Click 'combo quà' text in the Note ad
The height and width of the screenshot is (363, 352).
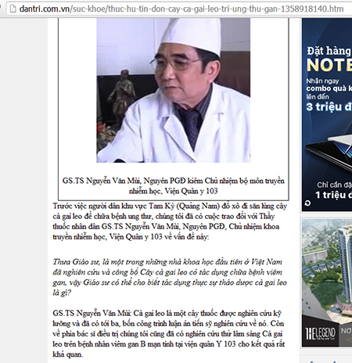pos(329,88)
